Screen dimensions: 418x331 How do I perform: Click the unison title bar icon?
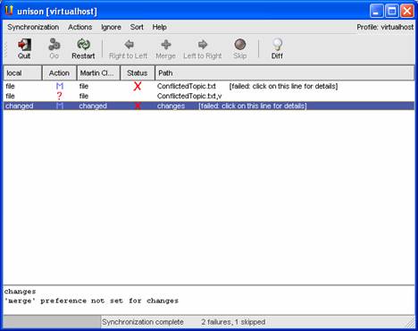(x=9, y=11)
